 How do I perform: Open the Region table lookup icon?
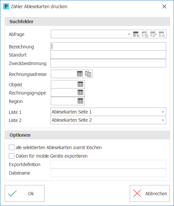80,101
